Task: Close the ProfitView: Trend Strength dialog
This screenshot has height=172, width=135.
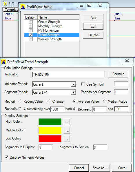Action: (127, 60)
